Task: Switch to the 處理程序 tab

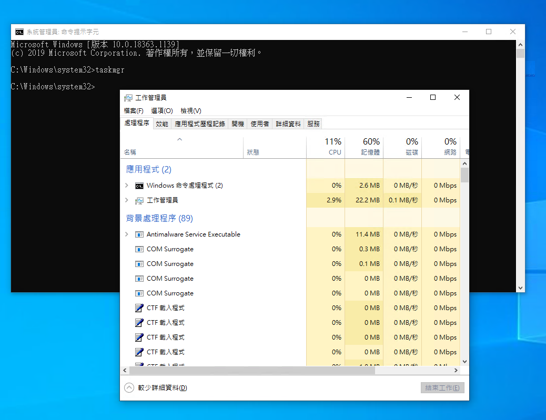Action: coord(137,123)
